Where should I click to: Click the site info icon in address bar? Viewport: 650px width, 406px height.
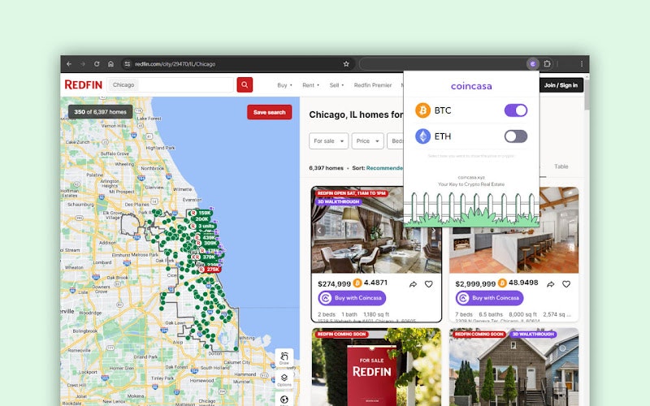[x=128, y=64]
